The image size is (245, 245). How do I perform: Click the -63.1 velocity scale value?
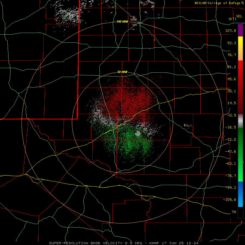[x=231, y=164]
